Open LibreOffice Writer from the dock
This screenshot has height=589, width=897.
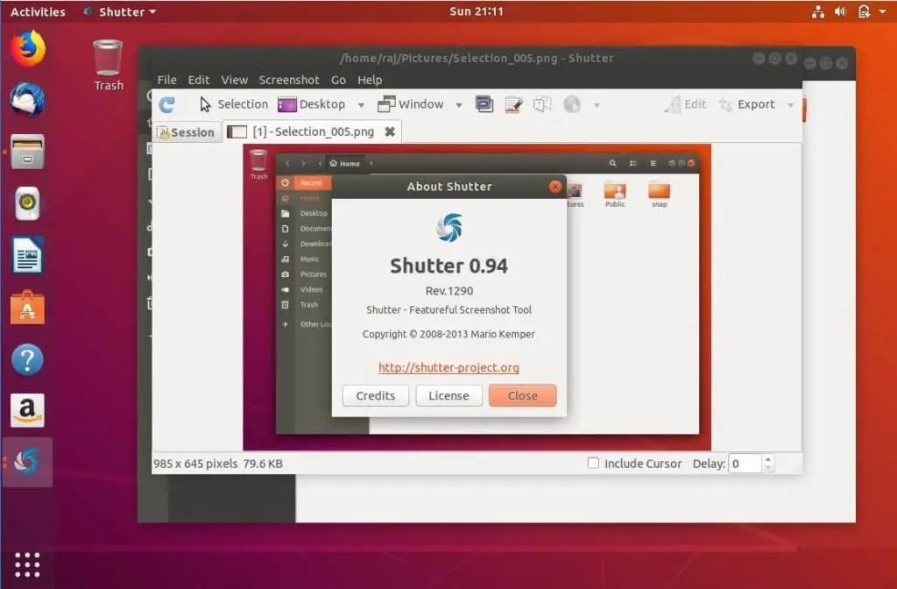27,255
